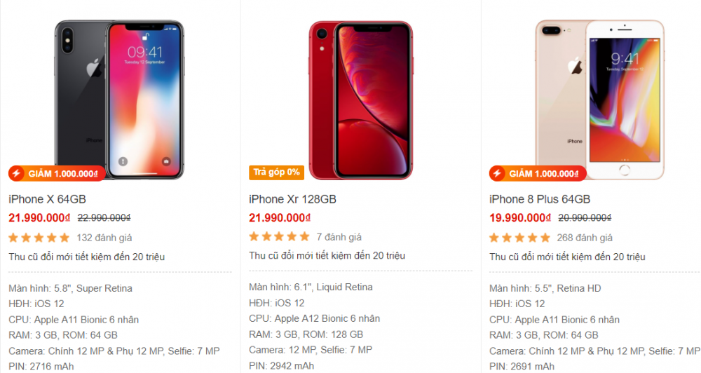Click iPhone Xr trade-in promo text
Image resolution: width=701 pixels, height=373 pixels.
click(x=327, y=255)
